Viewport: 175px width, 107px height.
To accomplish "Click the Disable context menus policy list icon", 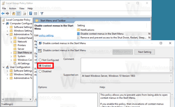I will [x=78, y=34].
